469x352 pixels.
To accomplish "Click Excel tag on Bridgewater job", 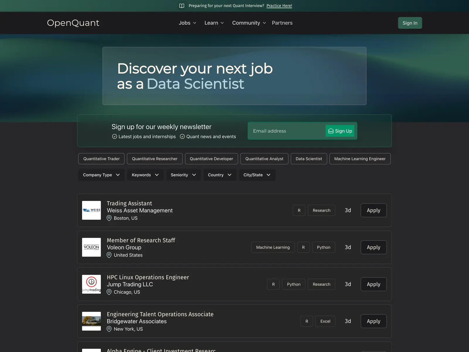I will coord(325,321).
